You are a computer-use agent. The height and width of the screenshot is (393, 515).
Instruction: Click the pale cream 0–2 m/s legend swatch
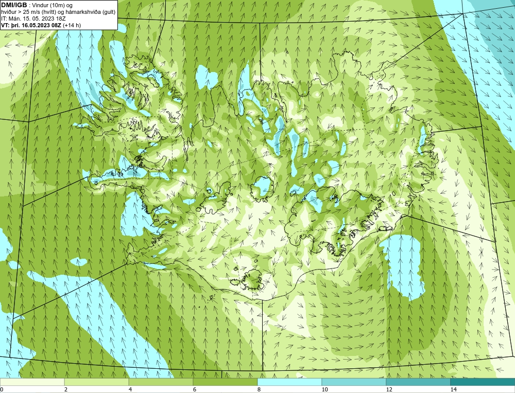coord(32,382)
